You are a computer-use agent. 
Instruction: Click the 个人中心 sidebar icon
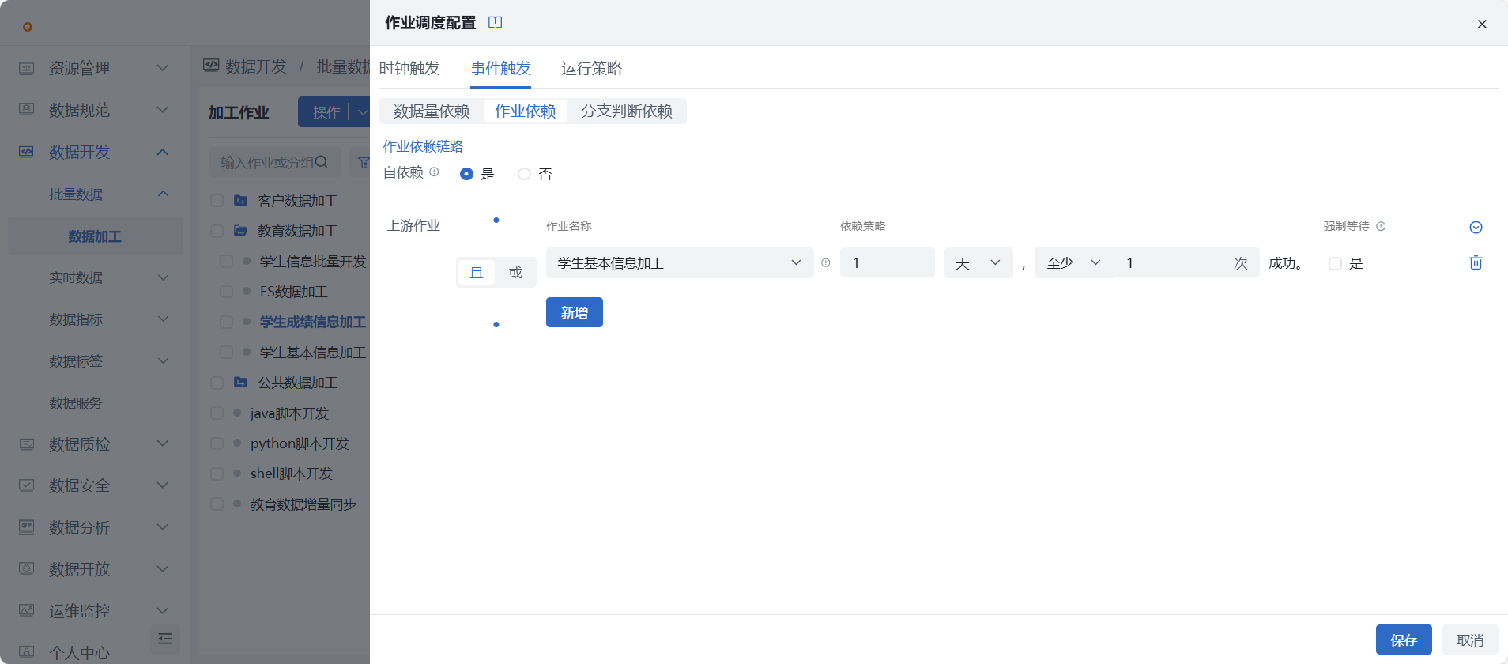26,652
